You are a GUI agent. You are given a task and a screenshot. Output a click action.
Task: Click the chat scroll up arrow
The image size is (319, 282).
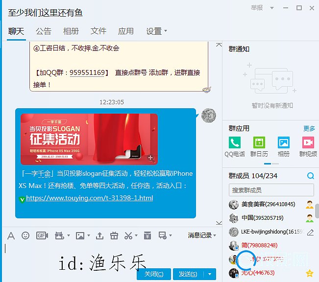tap(219, 45)
